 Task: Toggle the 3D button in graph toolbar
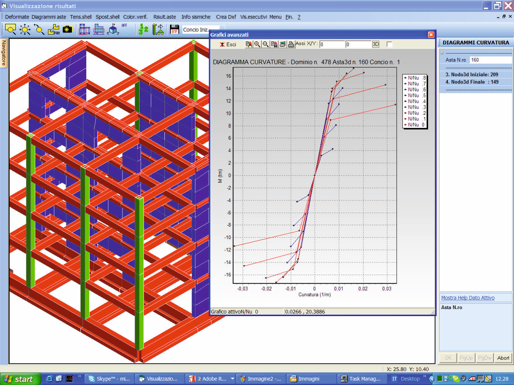click(375, 44)
